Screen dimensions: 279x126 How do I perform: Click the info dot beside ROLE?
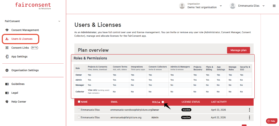point(163,102)
